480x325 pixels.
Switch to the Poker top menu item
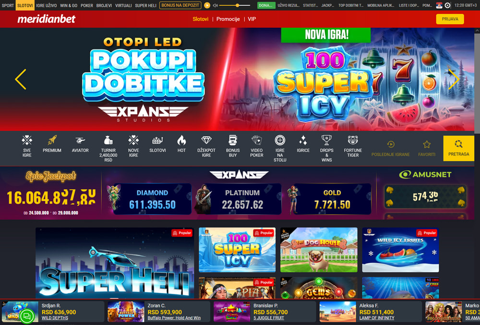(x=86, y=5)
